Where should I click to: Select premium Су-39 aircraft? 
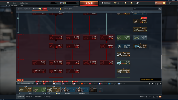140,46
